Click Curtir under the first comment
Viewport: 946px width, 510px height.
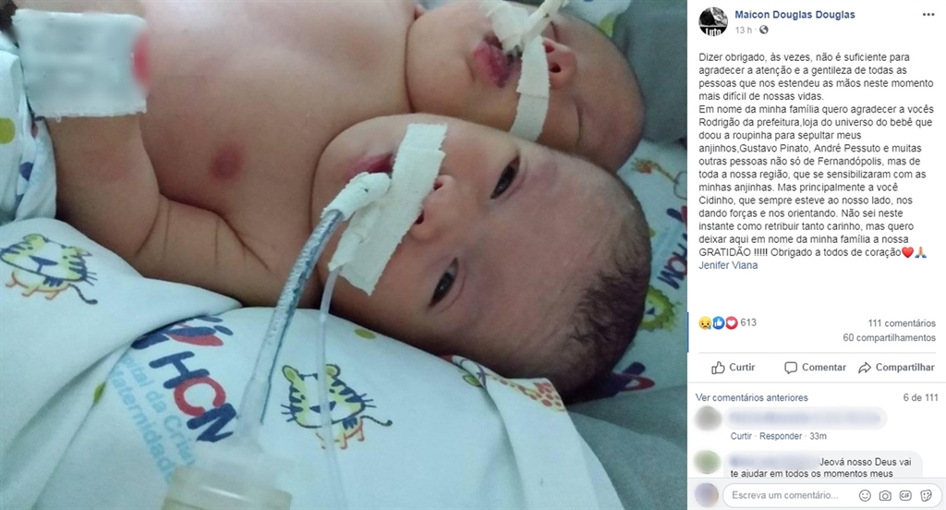point(741,436)
